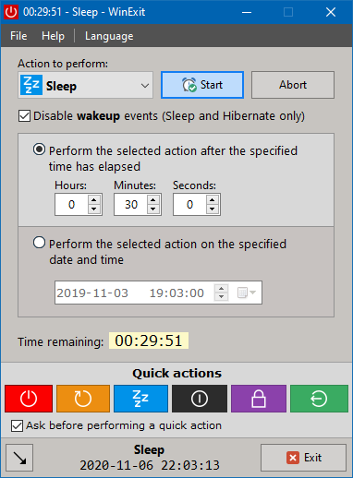This screenshot has height=478, width=353.
Task: Click the WinExit power icon in title bar
Action: (11, 12)
